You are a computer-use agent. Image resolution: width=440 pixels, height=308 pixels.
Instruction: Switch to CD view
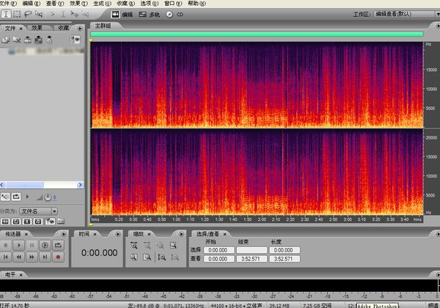[x=175, y=15]
